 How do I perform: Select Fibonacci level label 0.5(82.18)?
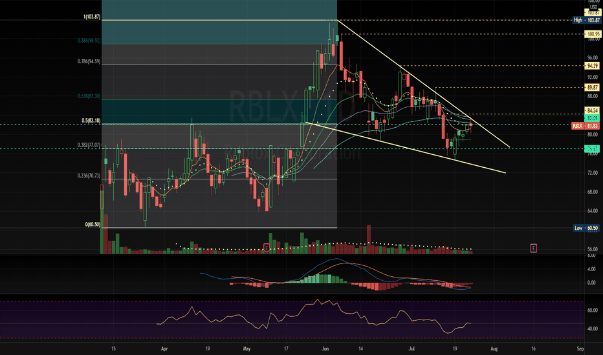tap(91, 121)
